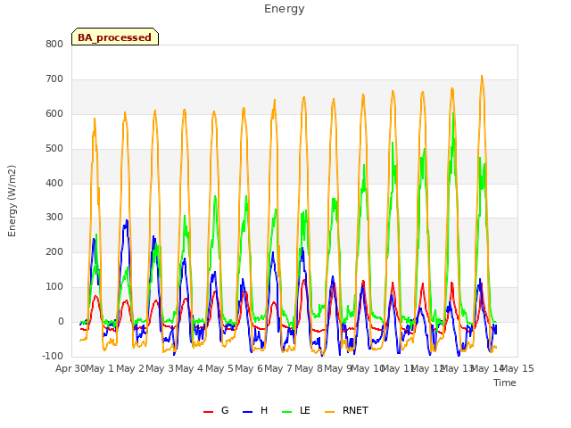
Task: Click the May 2 x-axis tick label
Action: click(130, 368)
